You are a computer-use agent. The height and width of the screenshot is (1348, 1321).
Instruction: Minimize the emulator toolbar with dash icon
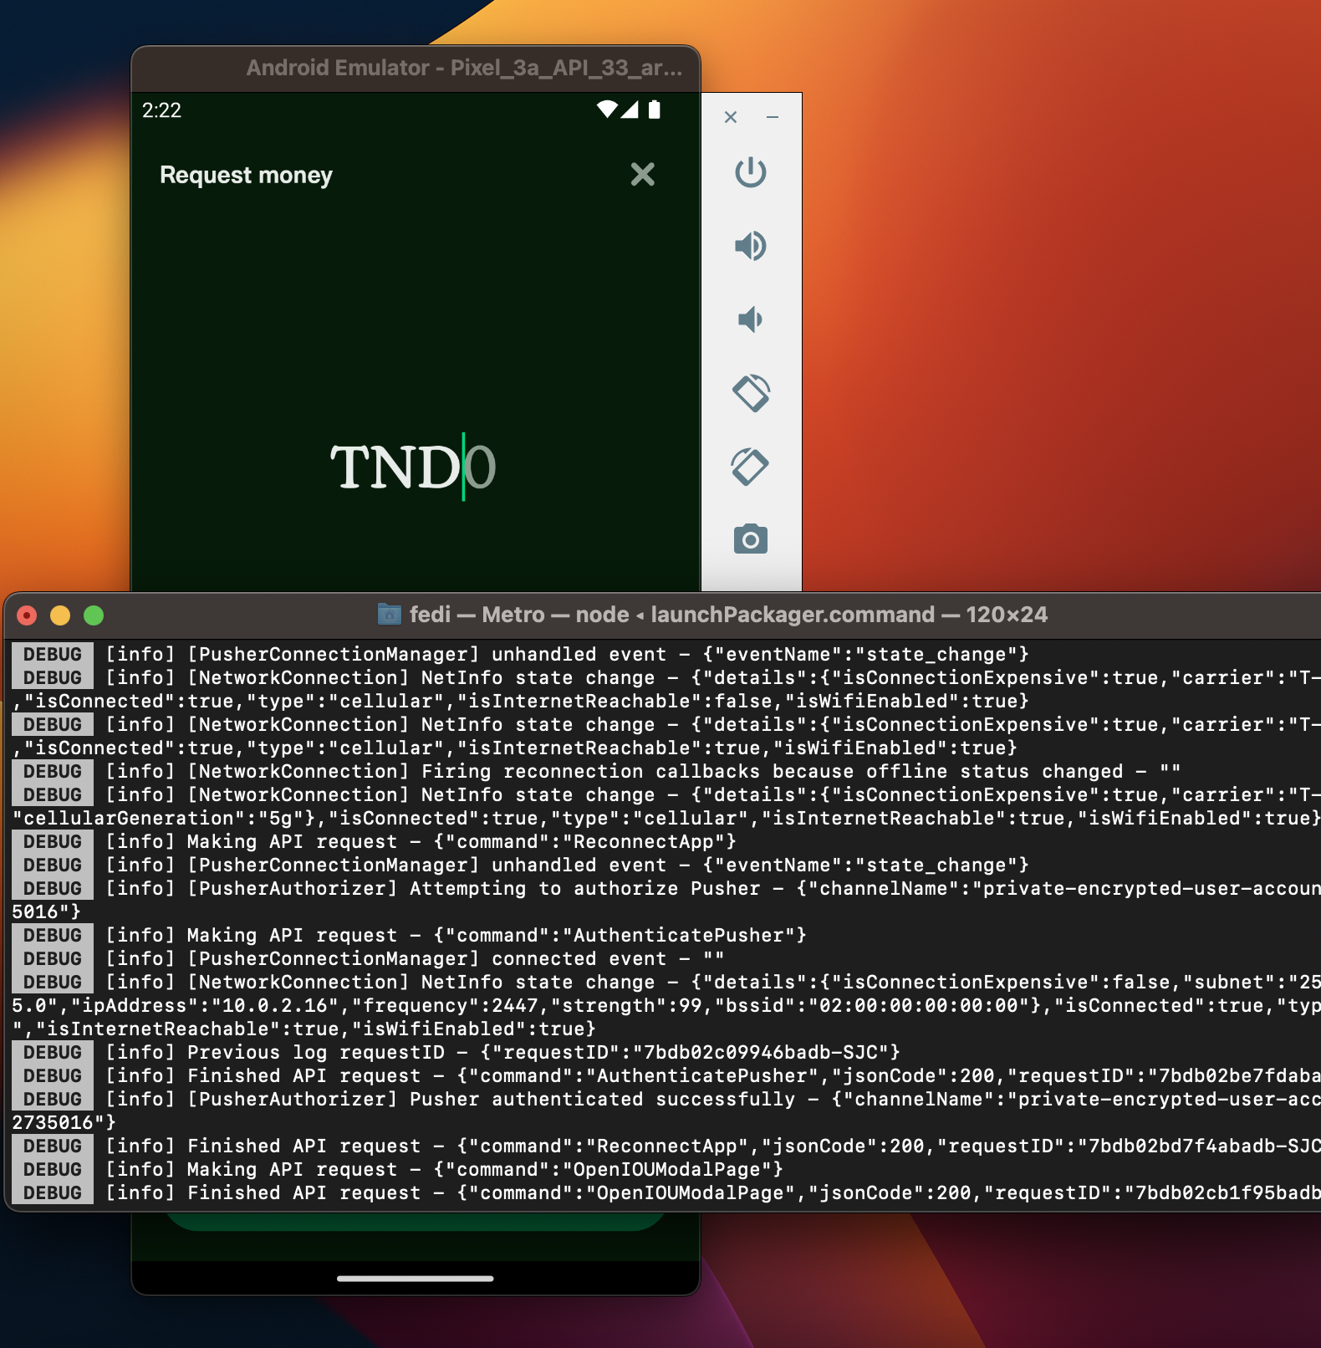coord(773,117)
